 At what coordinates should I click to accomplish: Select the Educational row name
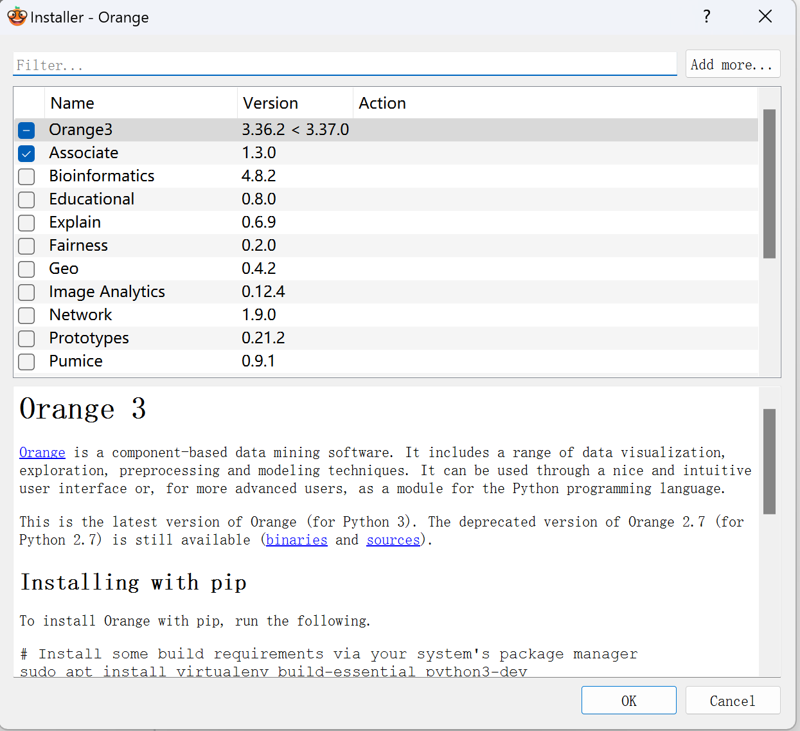coord(92,199)
